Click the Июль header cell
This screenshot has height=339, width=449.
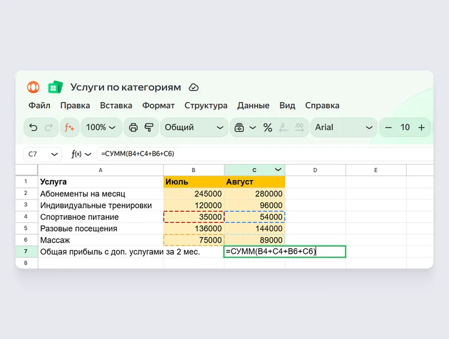[x=194, y=182]
